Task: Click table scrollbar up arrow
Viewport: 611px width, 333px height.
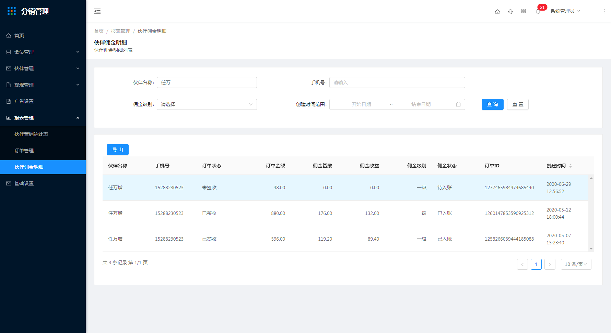Action: coord(591,178)
